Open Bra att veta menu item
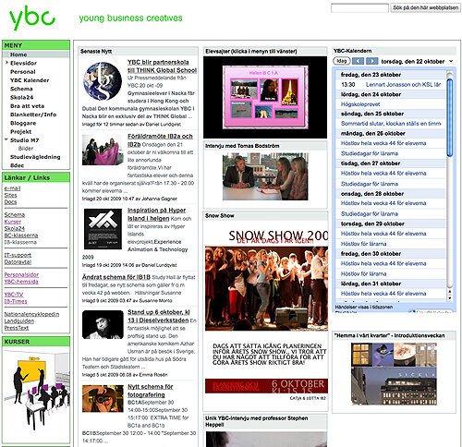This screenshot has width=462, height=447. 27,106
